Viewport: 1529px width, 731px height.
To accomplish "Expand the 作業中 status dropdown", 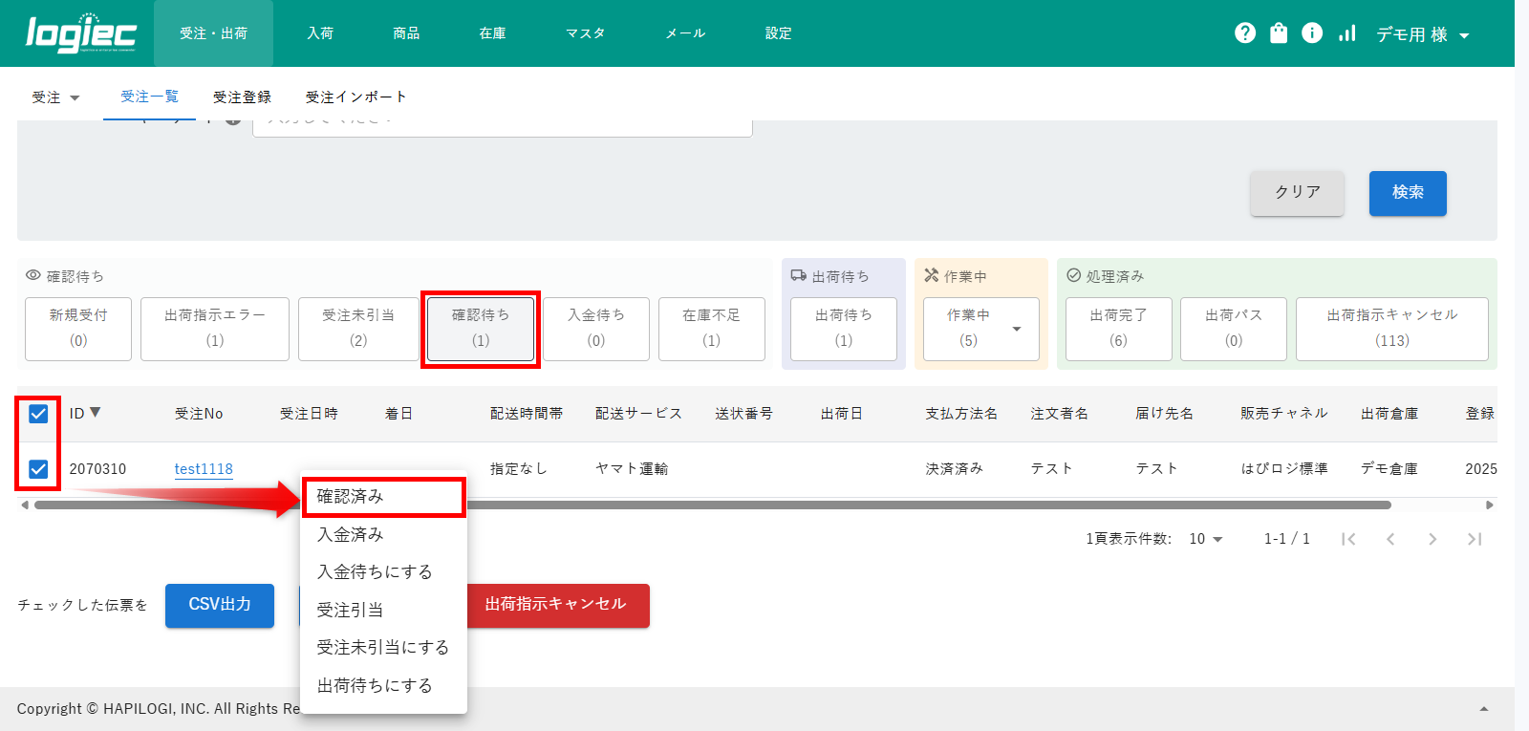I will click(1016, 329).
